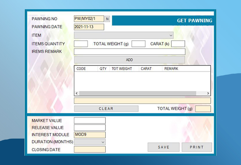
Task: Click the Release Value field
Action: (x=90, y=128)
